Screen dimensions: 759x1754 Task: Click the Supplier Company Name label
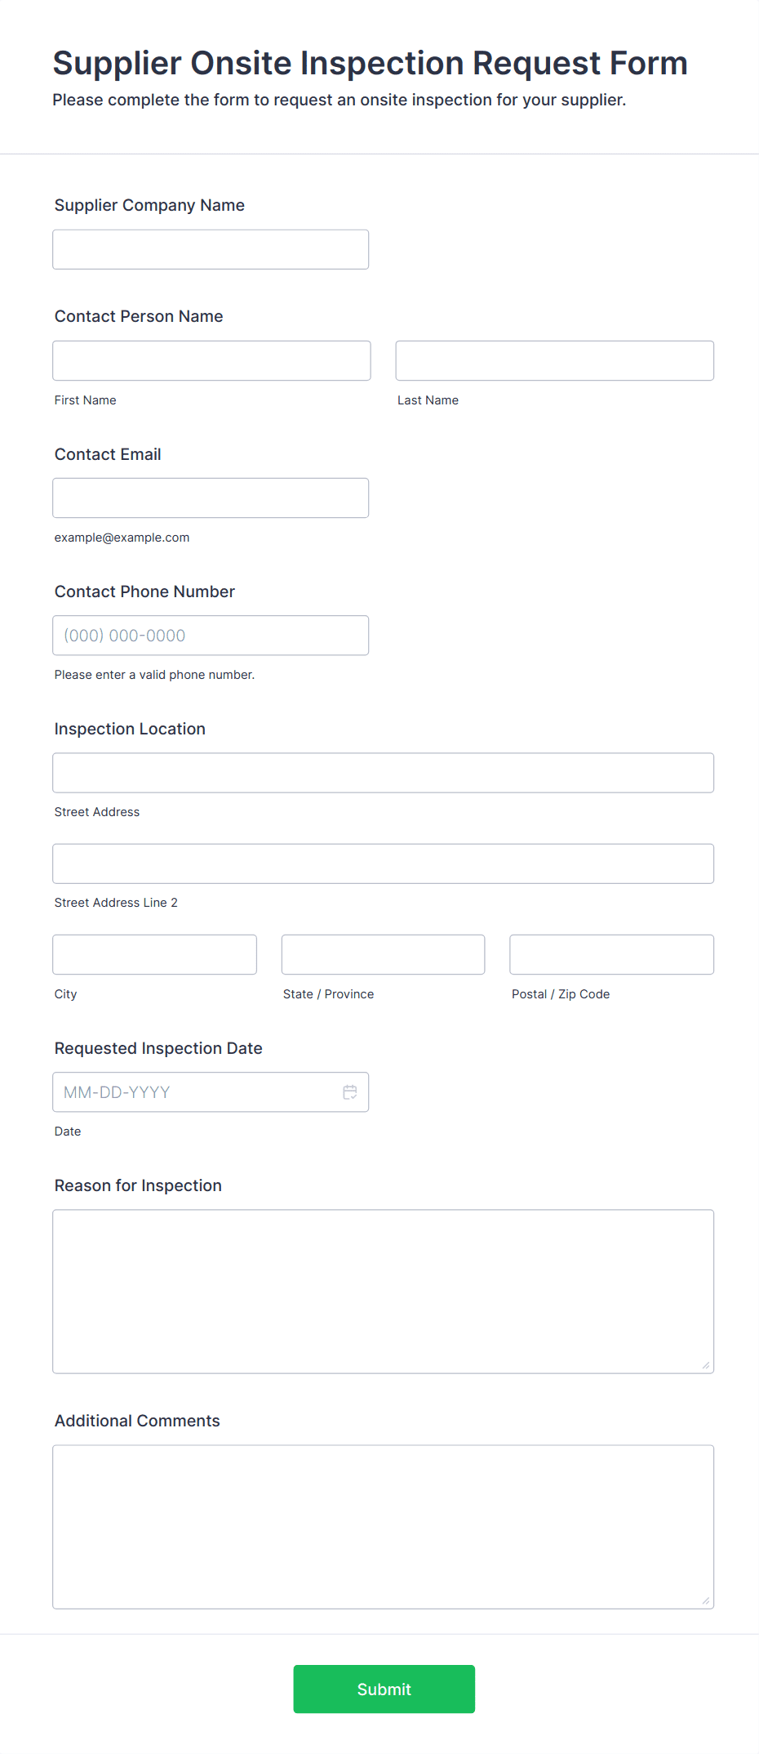coord(149,205)
